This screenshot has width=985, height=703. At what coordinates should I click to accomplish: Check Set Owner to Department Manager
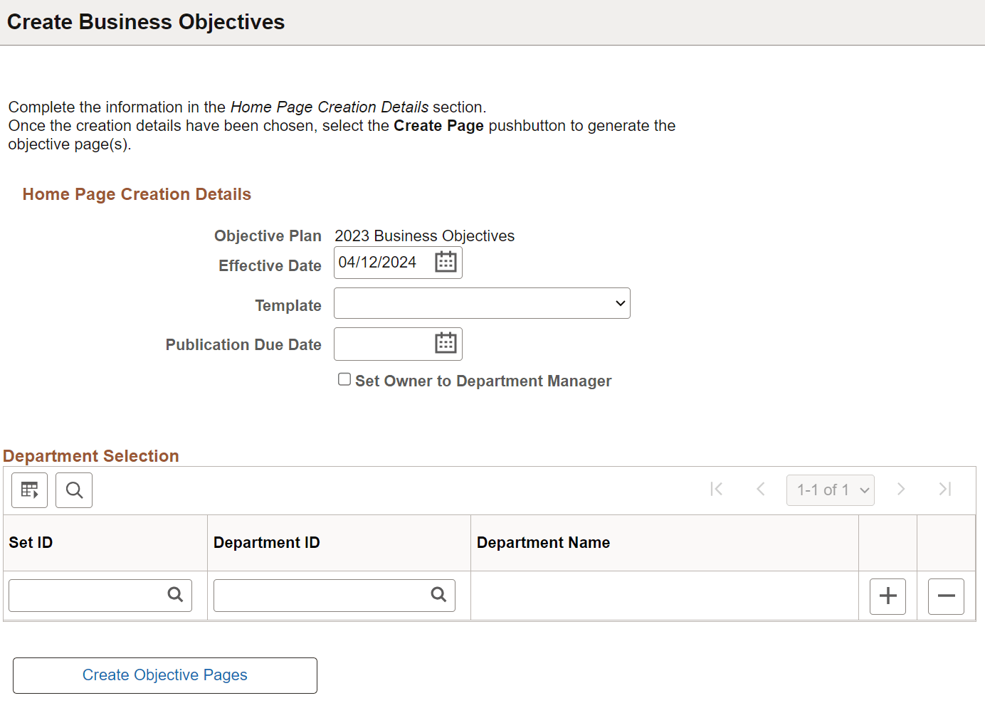click(344, 379)
